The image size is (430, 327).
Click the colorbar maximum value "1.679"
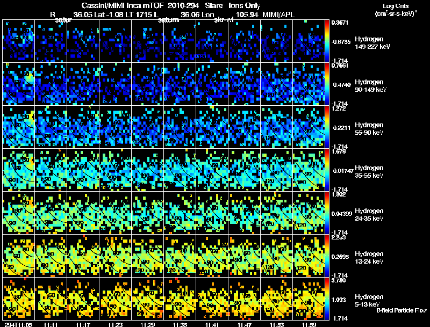click(x=339, y=151)
